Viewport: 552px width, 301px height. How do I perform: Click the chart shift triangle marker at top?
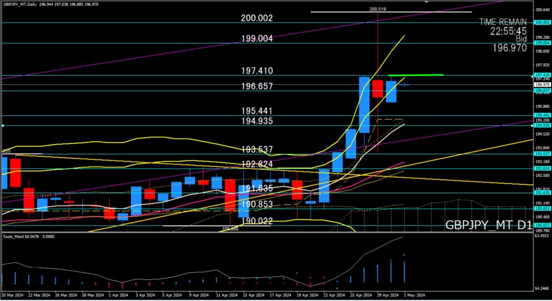(426, 2)
